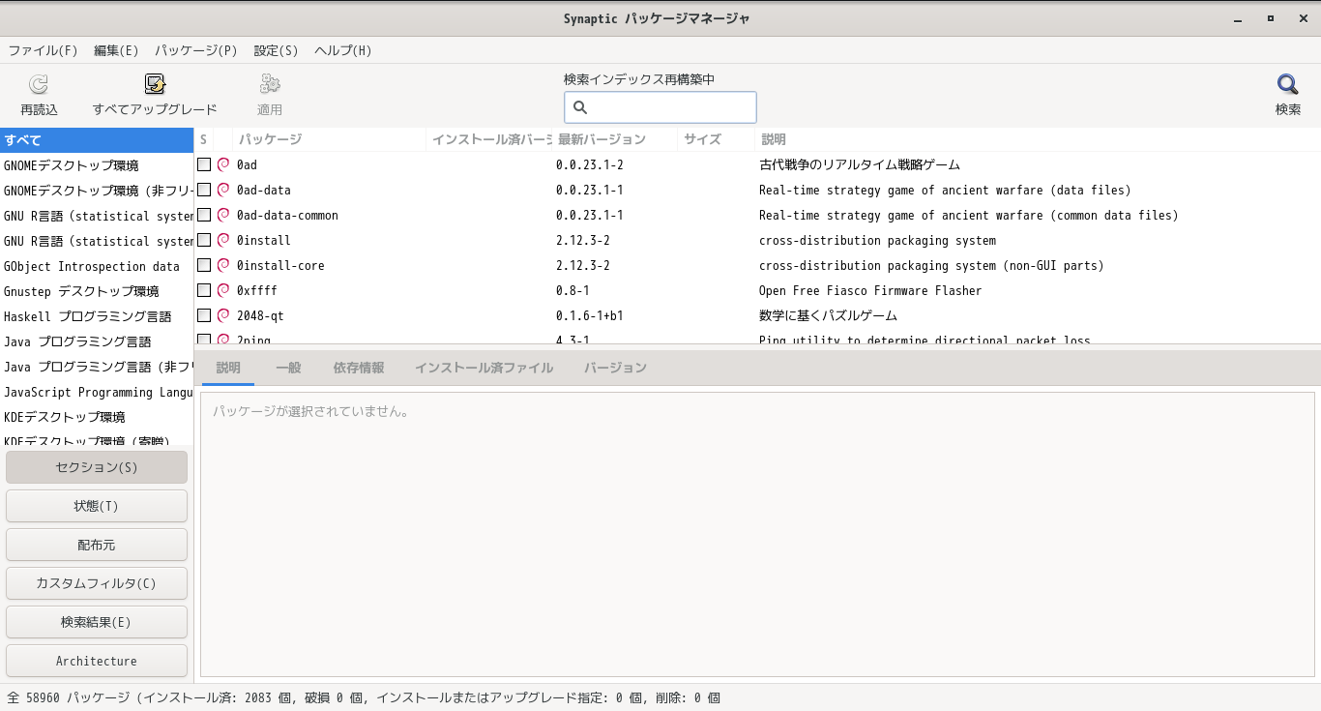Select the 0ad package name
Viewport: 1321px width, 711px height.
(247, 164)
